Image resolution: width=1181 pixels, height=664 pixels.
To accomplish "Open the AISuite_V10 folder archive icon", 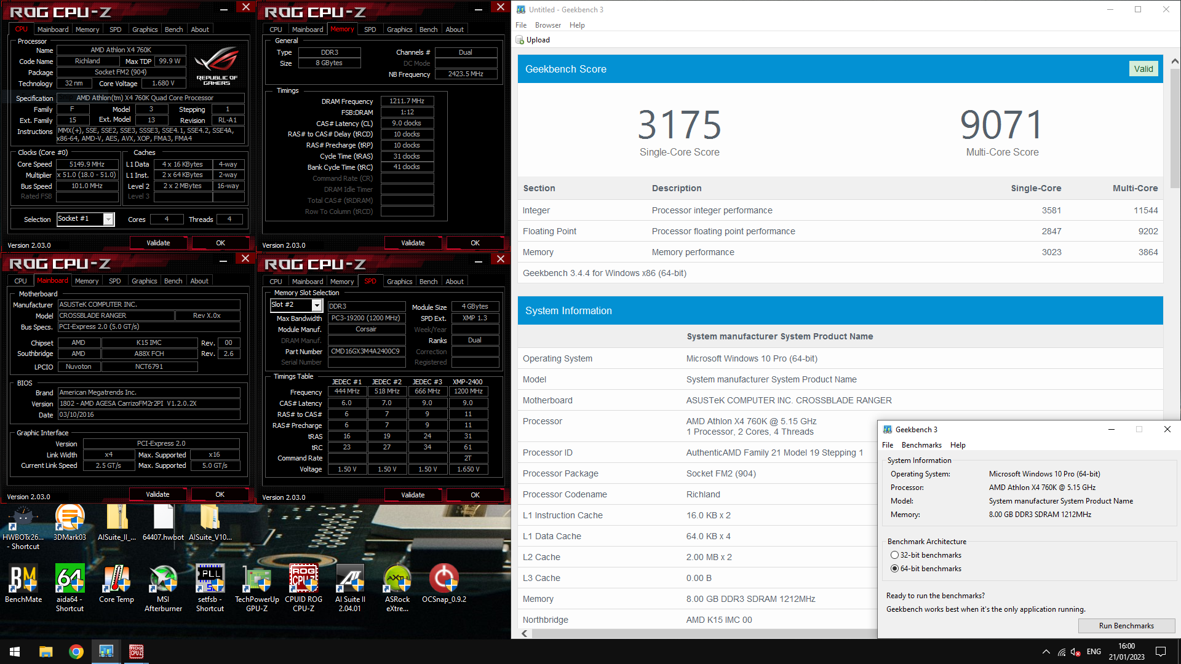I will 210,523.
